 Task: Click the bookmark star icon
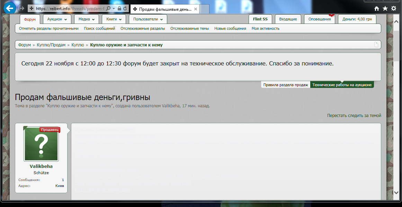(x=385, y=8)
